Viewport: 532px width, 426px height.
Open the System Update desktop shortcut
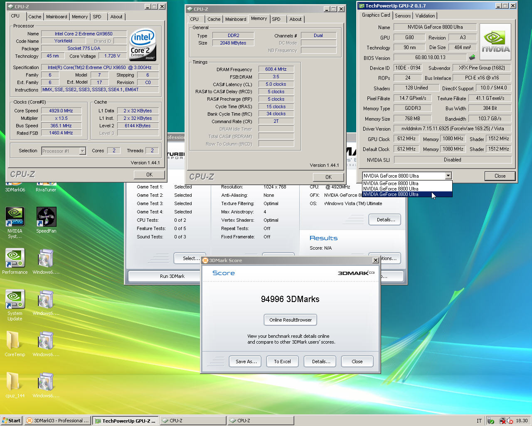[x=15, y=300]
